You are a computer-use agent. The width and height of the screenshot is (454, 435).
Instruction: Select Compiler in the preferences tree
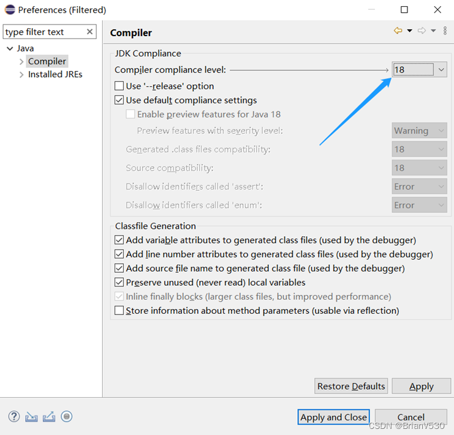pos(47,61)
